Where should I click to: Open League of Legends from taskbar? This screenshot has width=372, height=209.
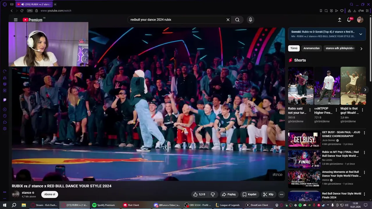[228, 205]
